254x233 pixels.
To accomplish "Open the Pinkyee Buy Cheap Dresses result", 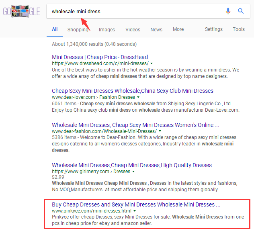I will [136, 204].
